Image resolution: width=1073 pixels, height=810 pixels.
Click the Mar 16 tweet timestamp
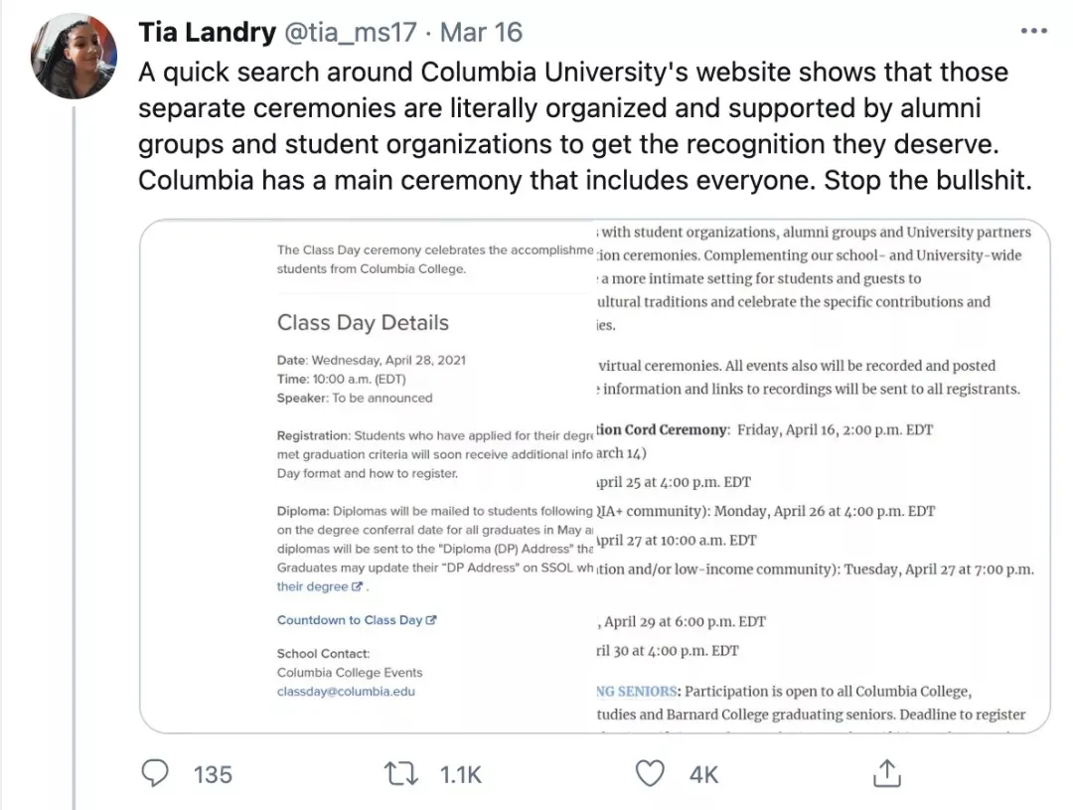[481, 32]
